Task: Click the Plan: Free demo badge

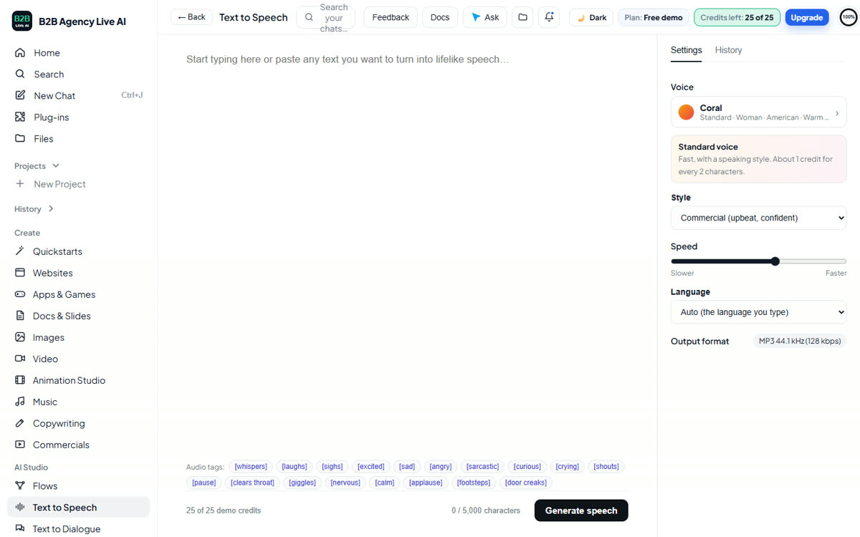Action: click(653, 17)
